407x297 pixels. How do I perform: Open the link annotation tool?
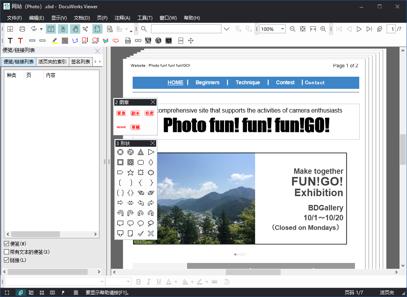138,40
